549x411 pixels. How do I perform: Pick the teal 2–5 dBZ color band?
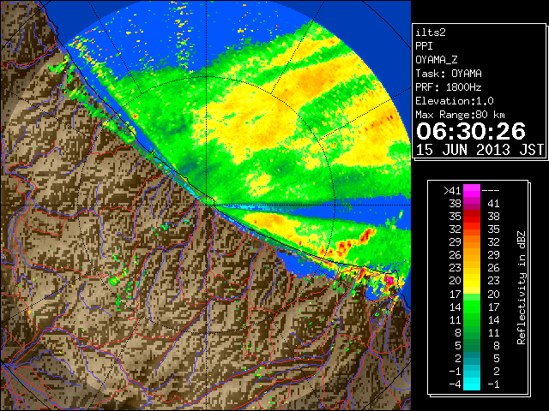pos(472,359)
